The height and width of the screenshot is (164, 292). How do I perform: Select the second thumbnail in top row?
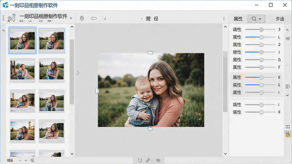[x=52, y=41]
